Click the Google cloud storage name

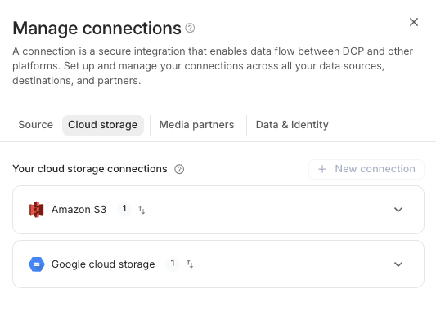click(103, 264)
